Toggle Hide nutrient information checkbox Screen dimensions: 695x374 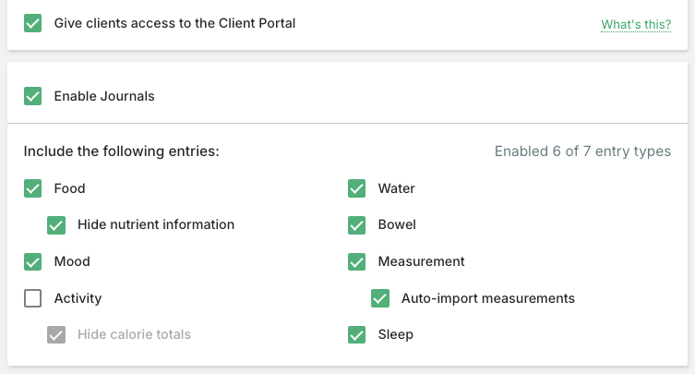tap(56, 224)
